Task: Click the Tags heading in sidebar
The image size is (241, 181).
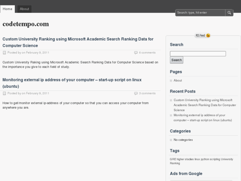Action: (175, 151)
